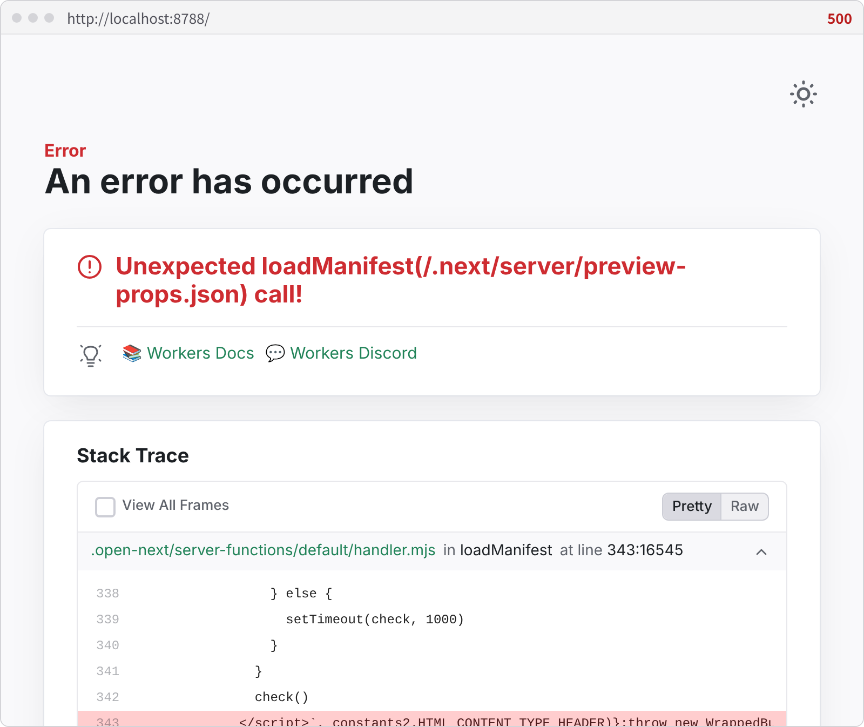The height and width of the screenshot is (727, 864).
Task: Click the speech bubble icon beside Workers Discord
Action: point(275,353)
